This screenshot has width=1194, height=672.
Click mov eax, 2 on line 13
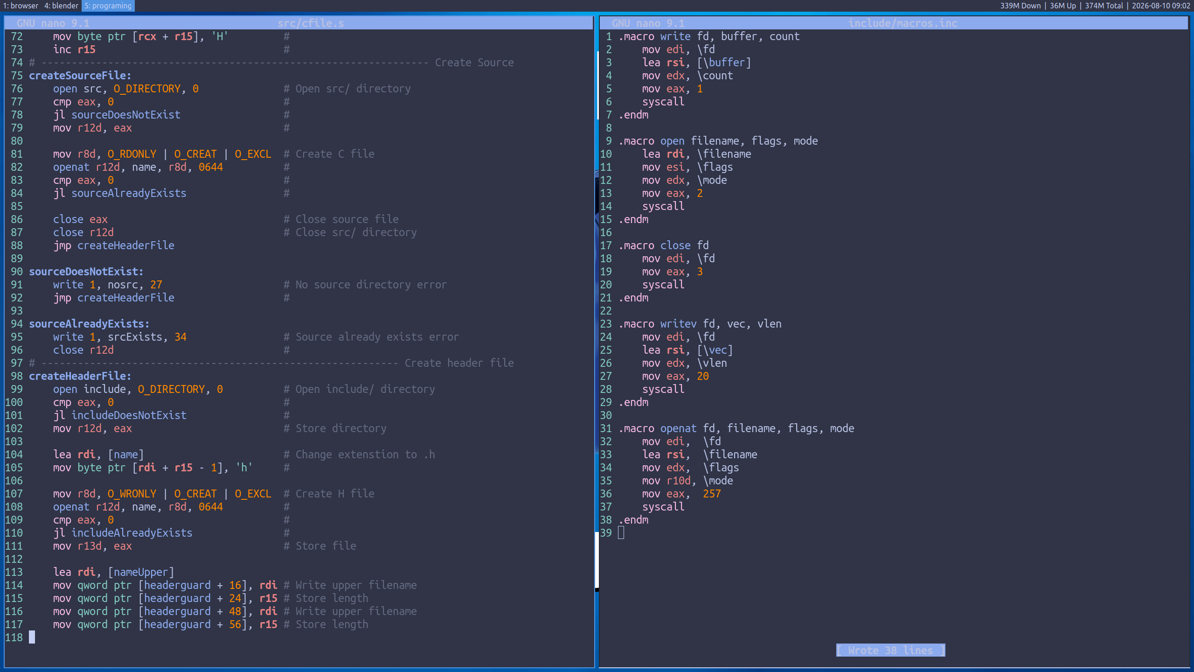672,193
